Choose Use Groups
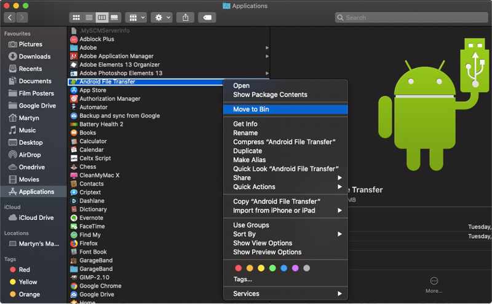Viewport: 492px width, 304px height. (x=285, y=225)
